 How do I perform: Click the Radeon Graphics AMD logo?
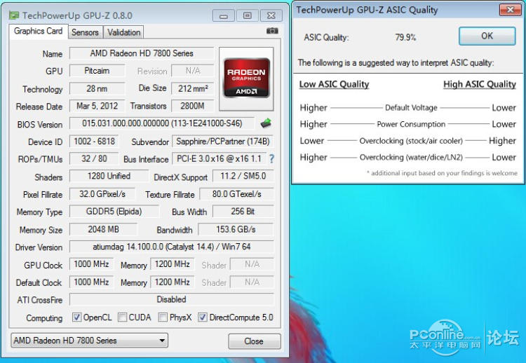(x=247, y=78)
